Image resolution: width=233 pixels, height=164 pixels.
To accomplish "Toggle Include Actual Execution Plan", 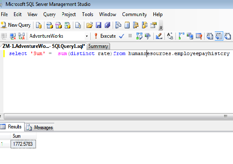I will click(x=181, y=36).
